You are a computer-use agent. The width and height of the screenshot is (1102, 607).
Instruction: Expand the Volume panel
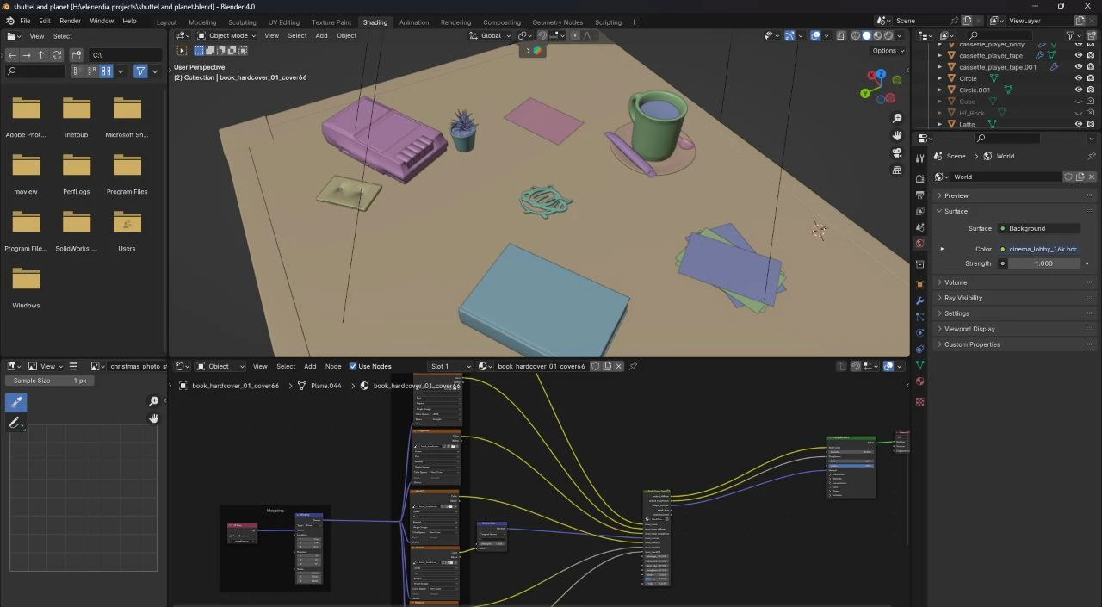click(956, 282)
